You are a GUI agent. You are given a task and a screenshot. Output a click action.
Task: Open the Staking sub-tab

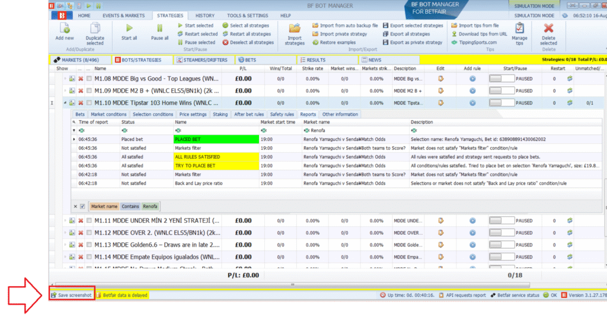(220, 114)
